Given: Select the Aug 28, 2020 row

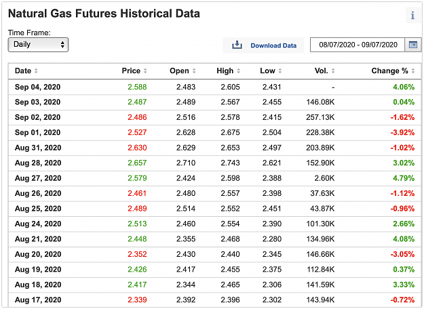Looking at the screenshot, I should (x=214, y=163).
